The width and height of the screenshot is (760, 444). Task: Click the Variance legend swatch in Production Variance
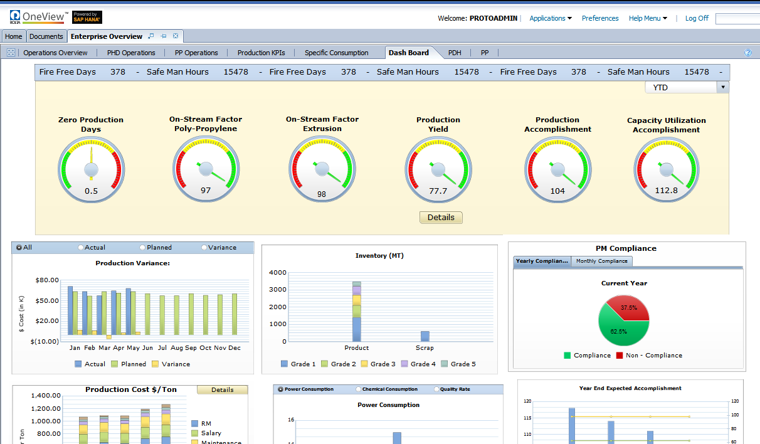(155, 364)
